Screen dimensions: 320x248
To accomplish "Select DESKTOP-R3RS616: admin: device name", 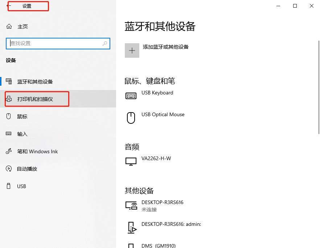I will point(171,224).
